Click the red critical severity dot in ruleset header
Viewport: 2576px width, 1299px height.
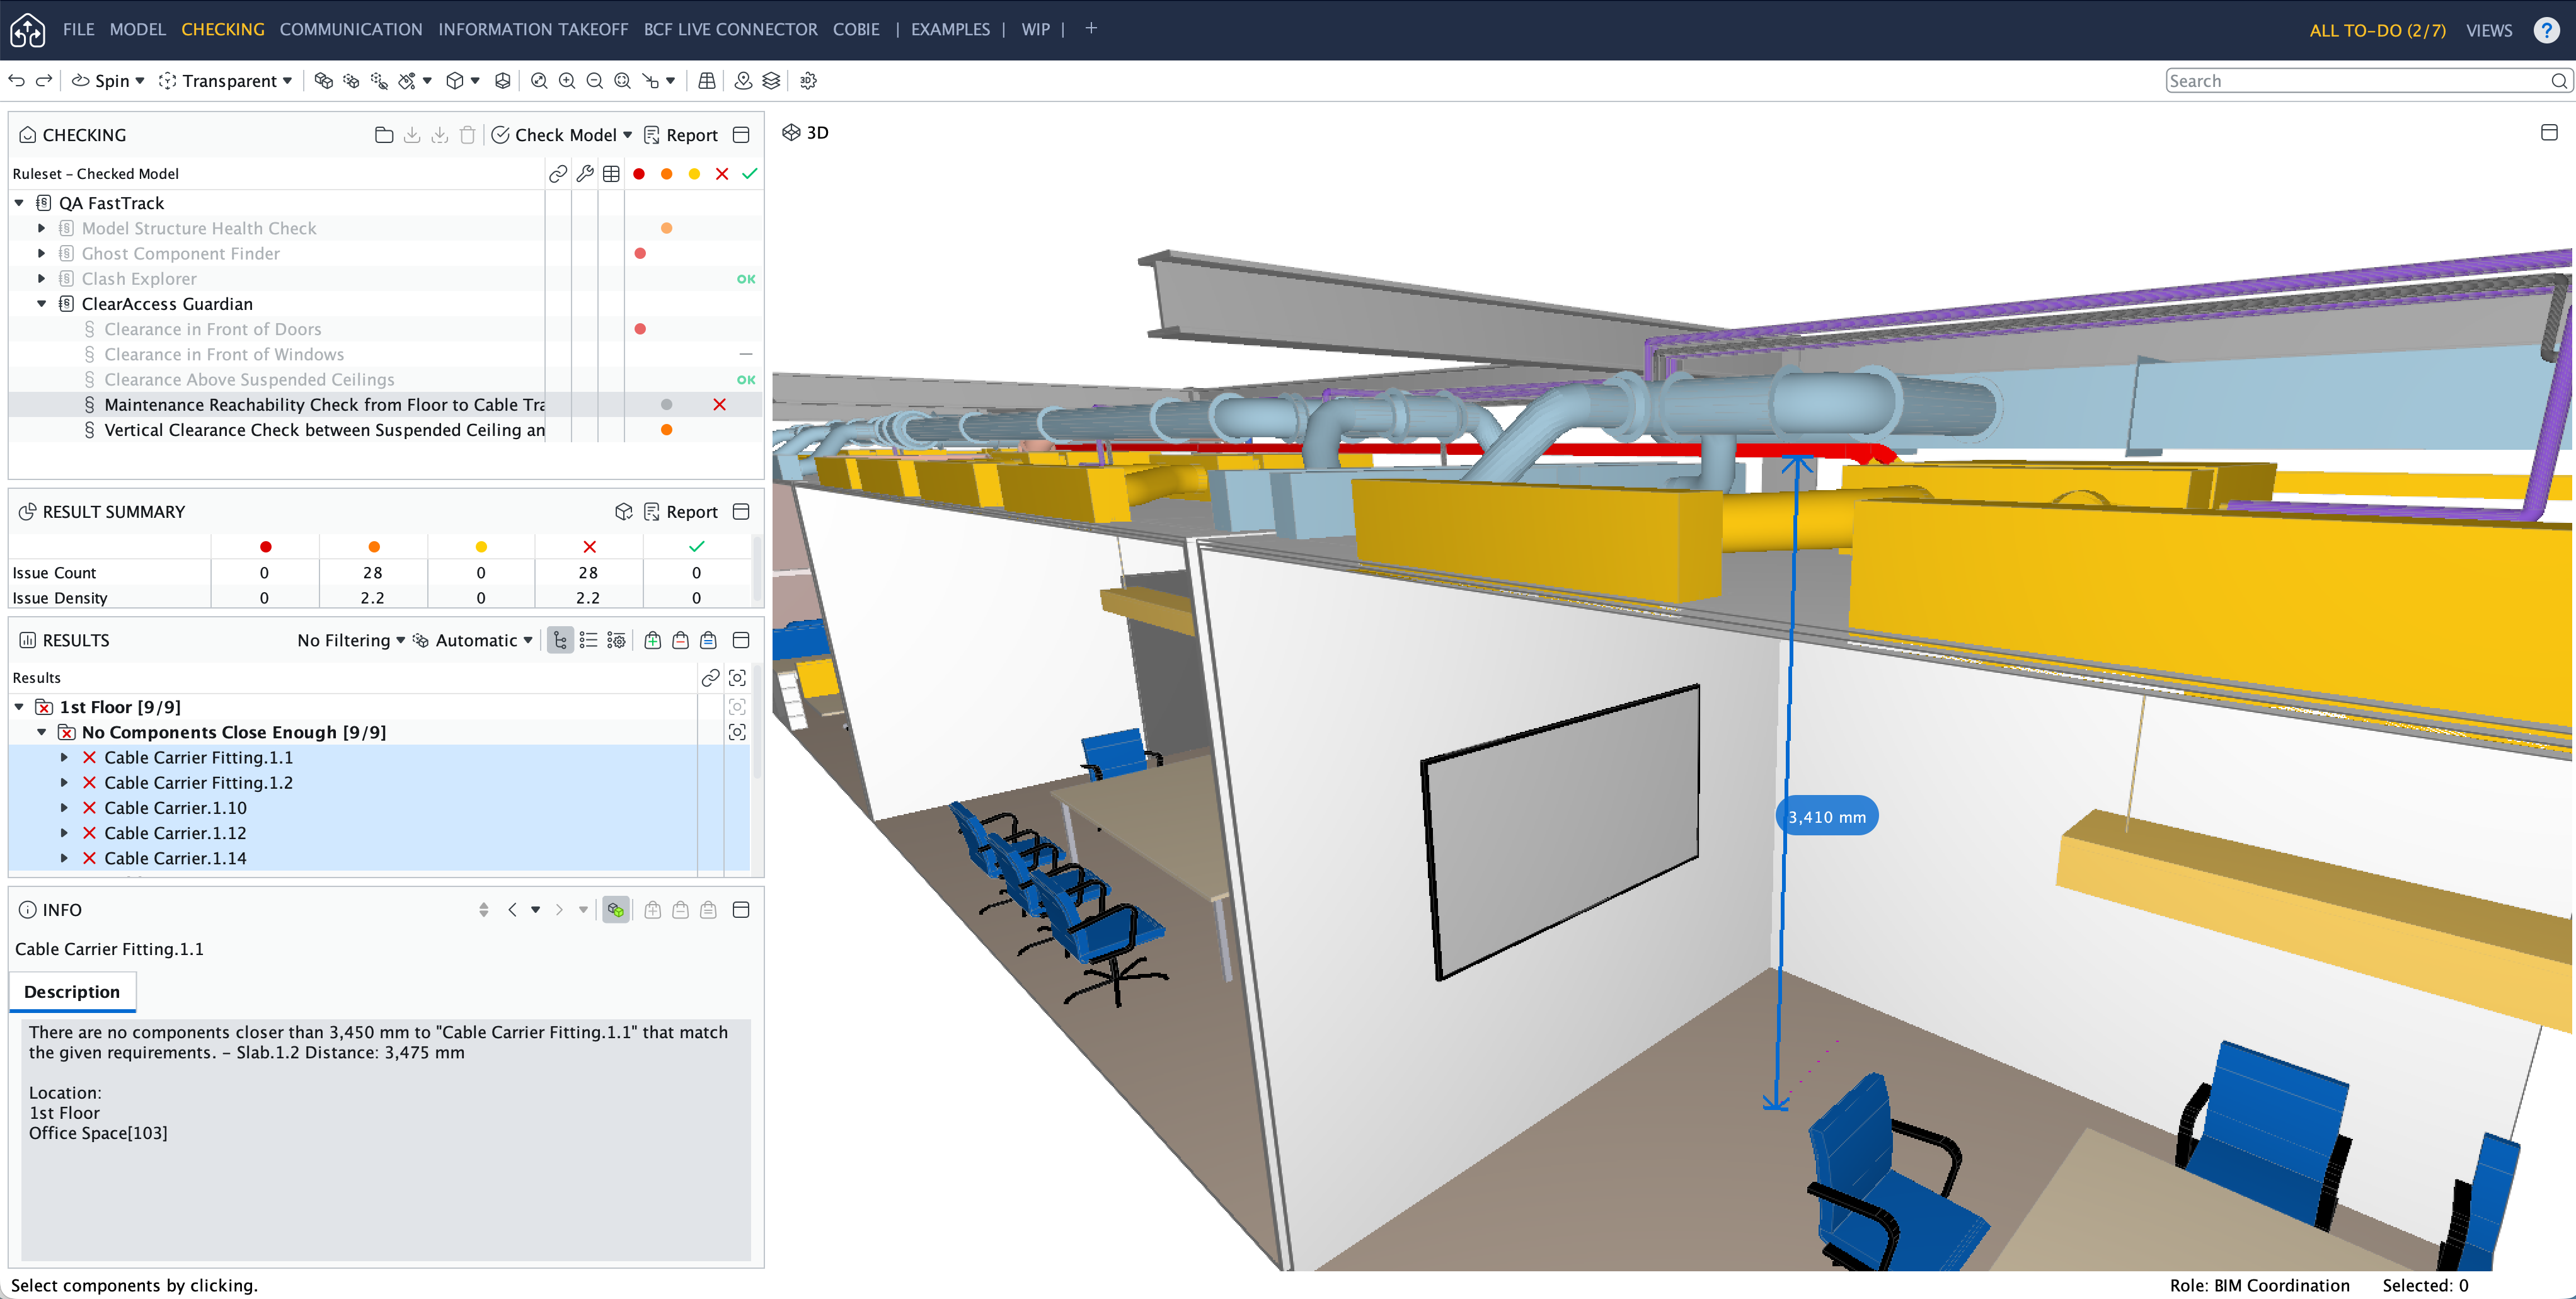click(639, 174)
